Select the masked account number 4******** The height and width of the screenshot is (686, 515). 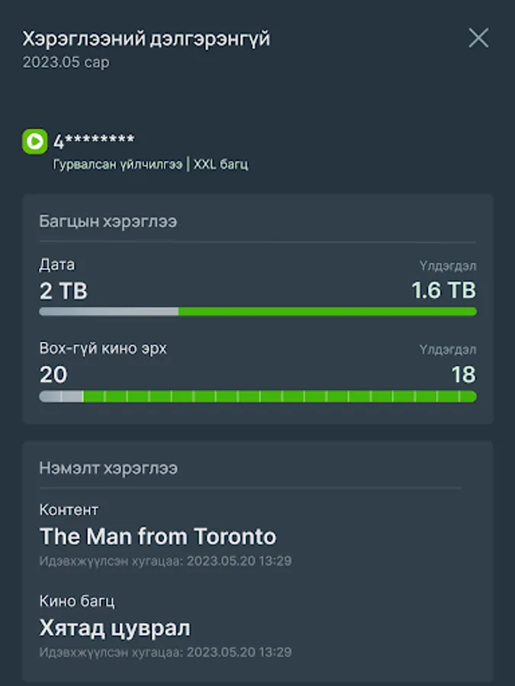click(94, 141)
